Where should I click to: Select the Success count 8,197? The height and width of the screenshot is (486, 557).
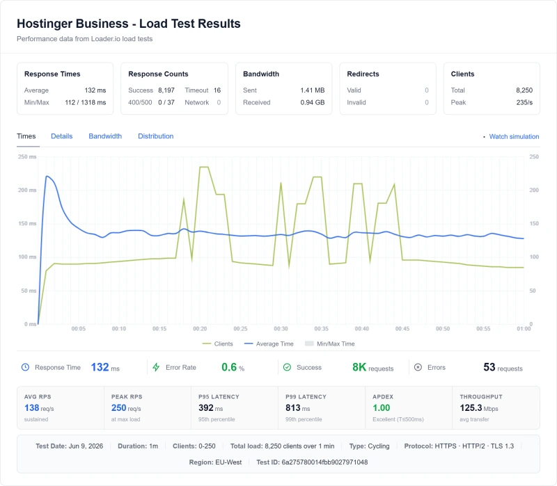click(166, 90)
